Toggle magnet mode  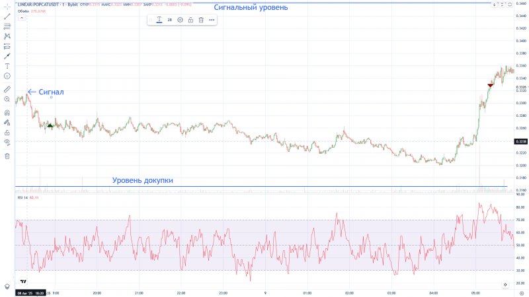7,112
